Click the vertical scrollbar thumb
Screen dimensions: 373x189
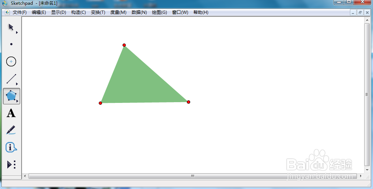(x=367, y=94)
